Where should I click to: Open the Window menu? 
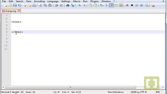coord(106,1)
